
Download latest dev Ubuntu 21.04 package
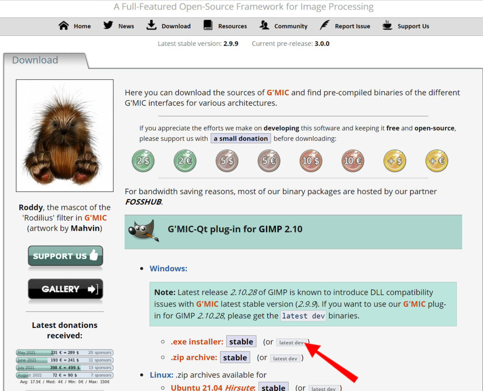coord(324,388)
